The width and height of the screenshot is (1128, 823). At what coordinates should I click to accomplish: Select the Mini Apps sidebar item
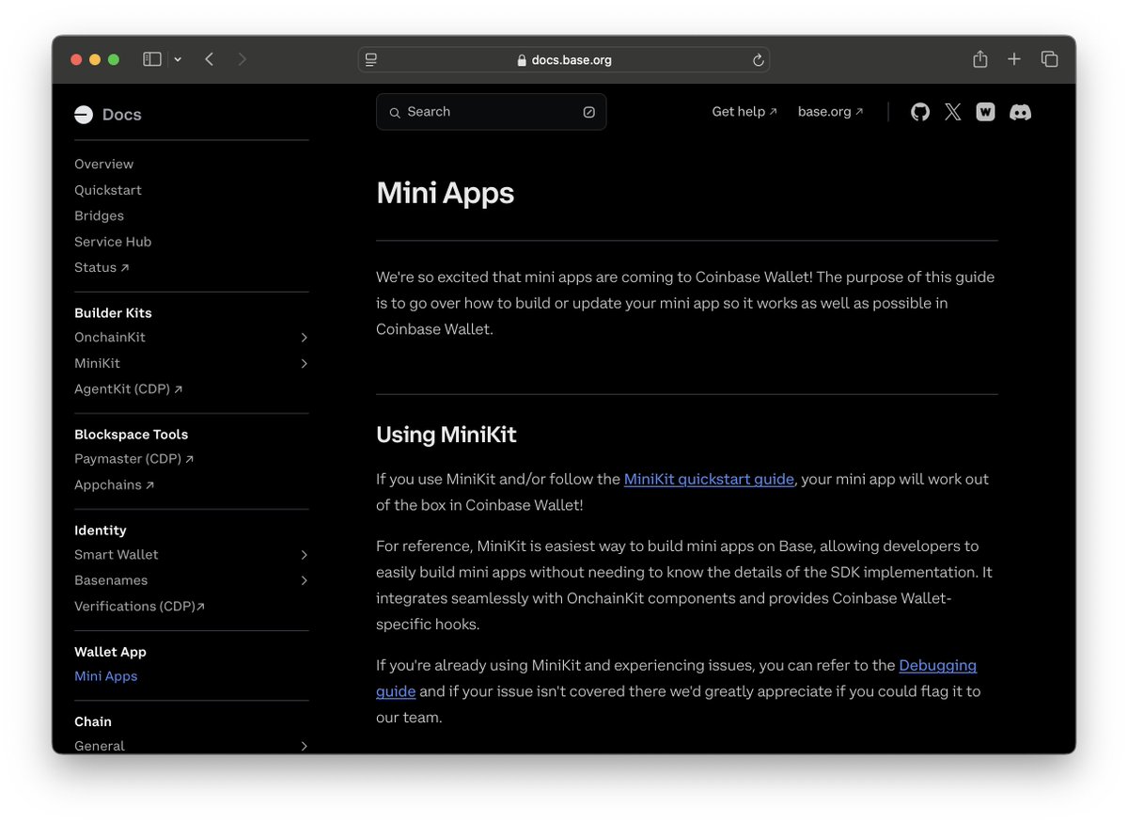106,676
